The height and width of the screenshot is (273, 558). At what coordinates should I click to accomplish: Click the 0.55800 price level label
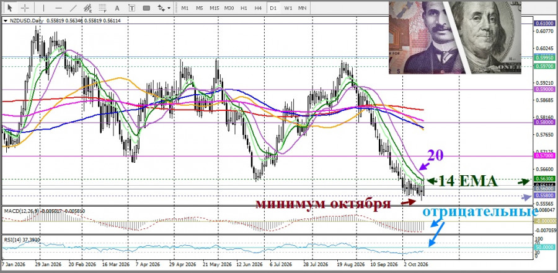[x=543, y=196]
